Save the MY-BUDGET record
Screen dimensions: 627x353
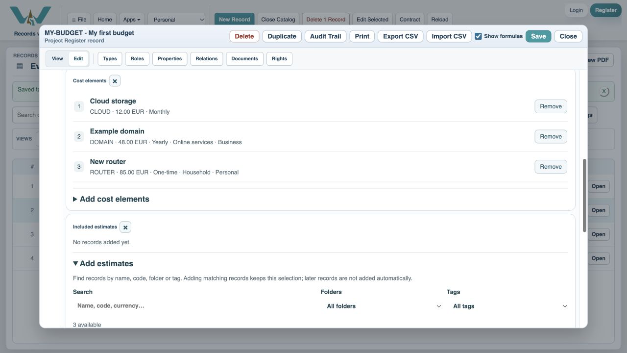pyautogui.click(x=538, y=36)
